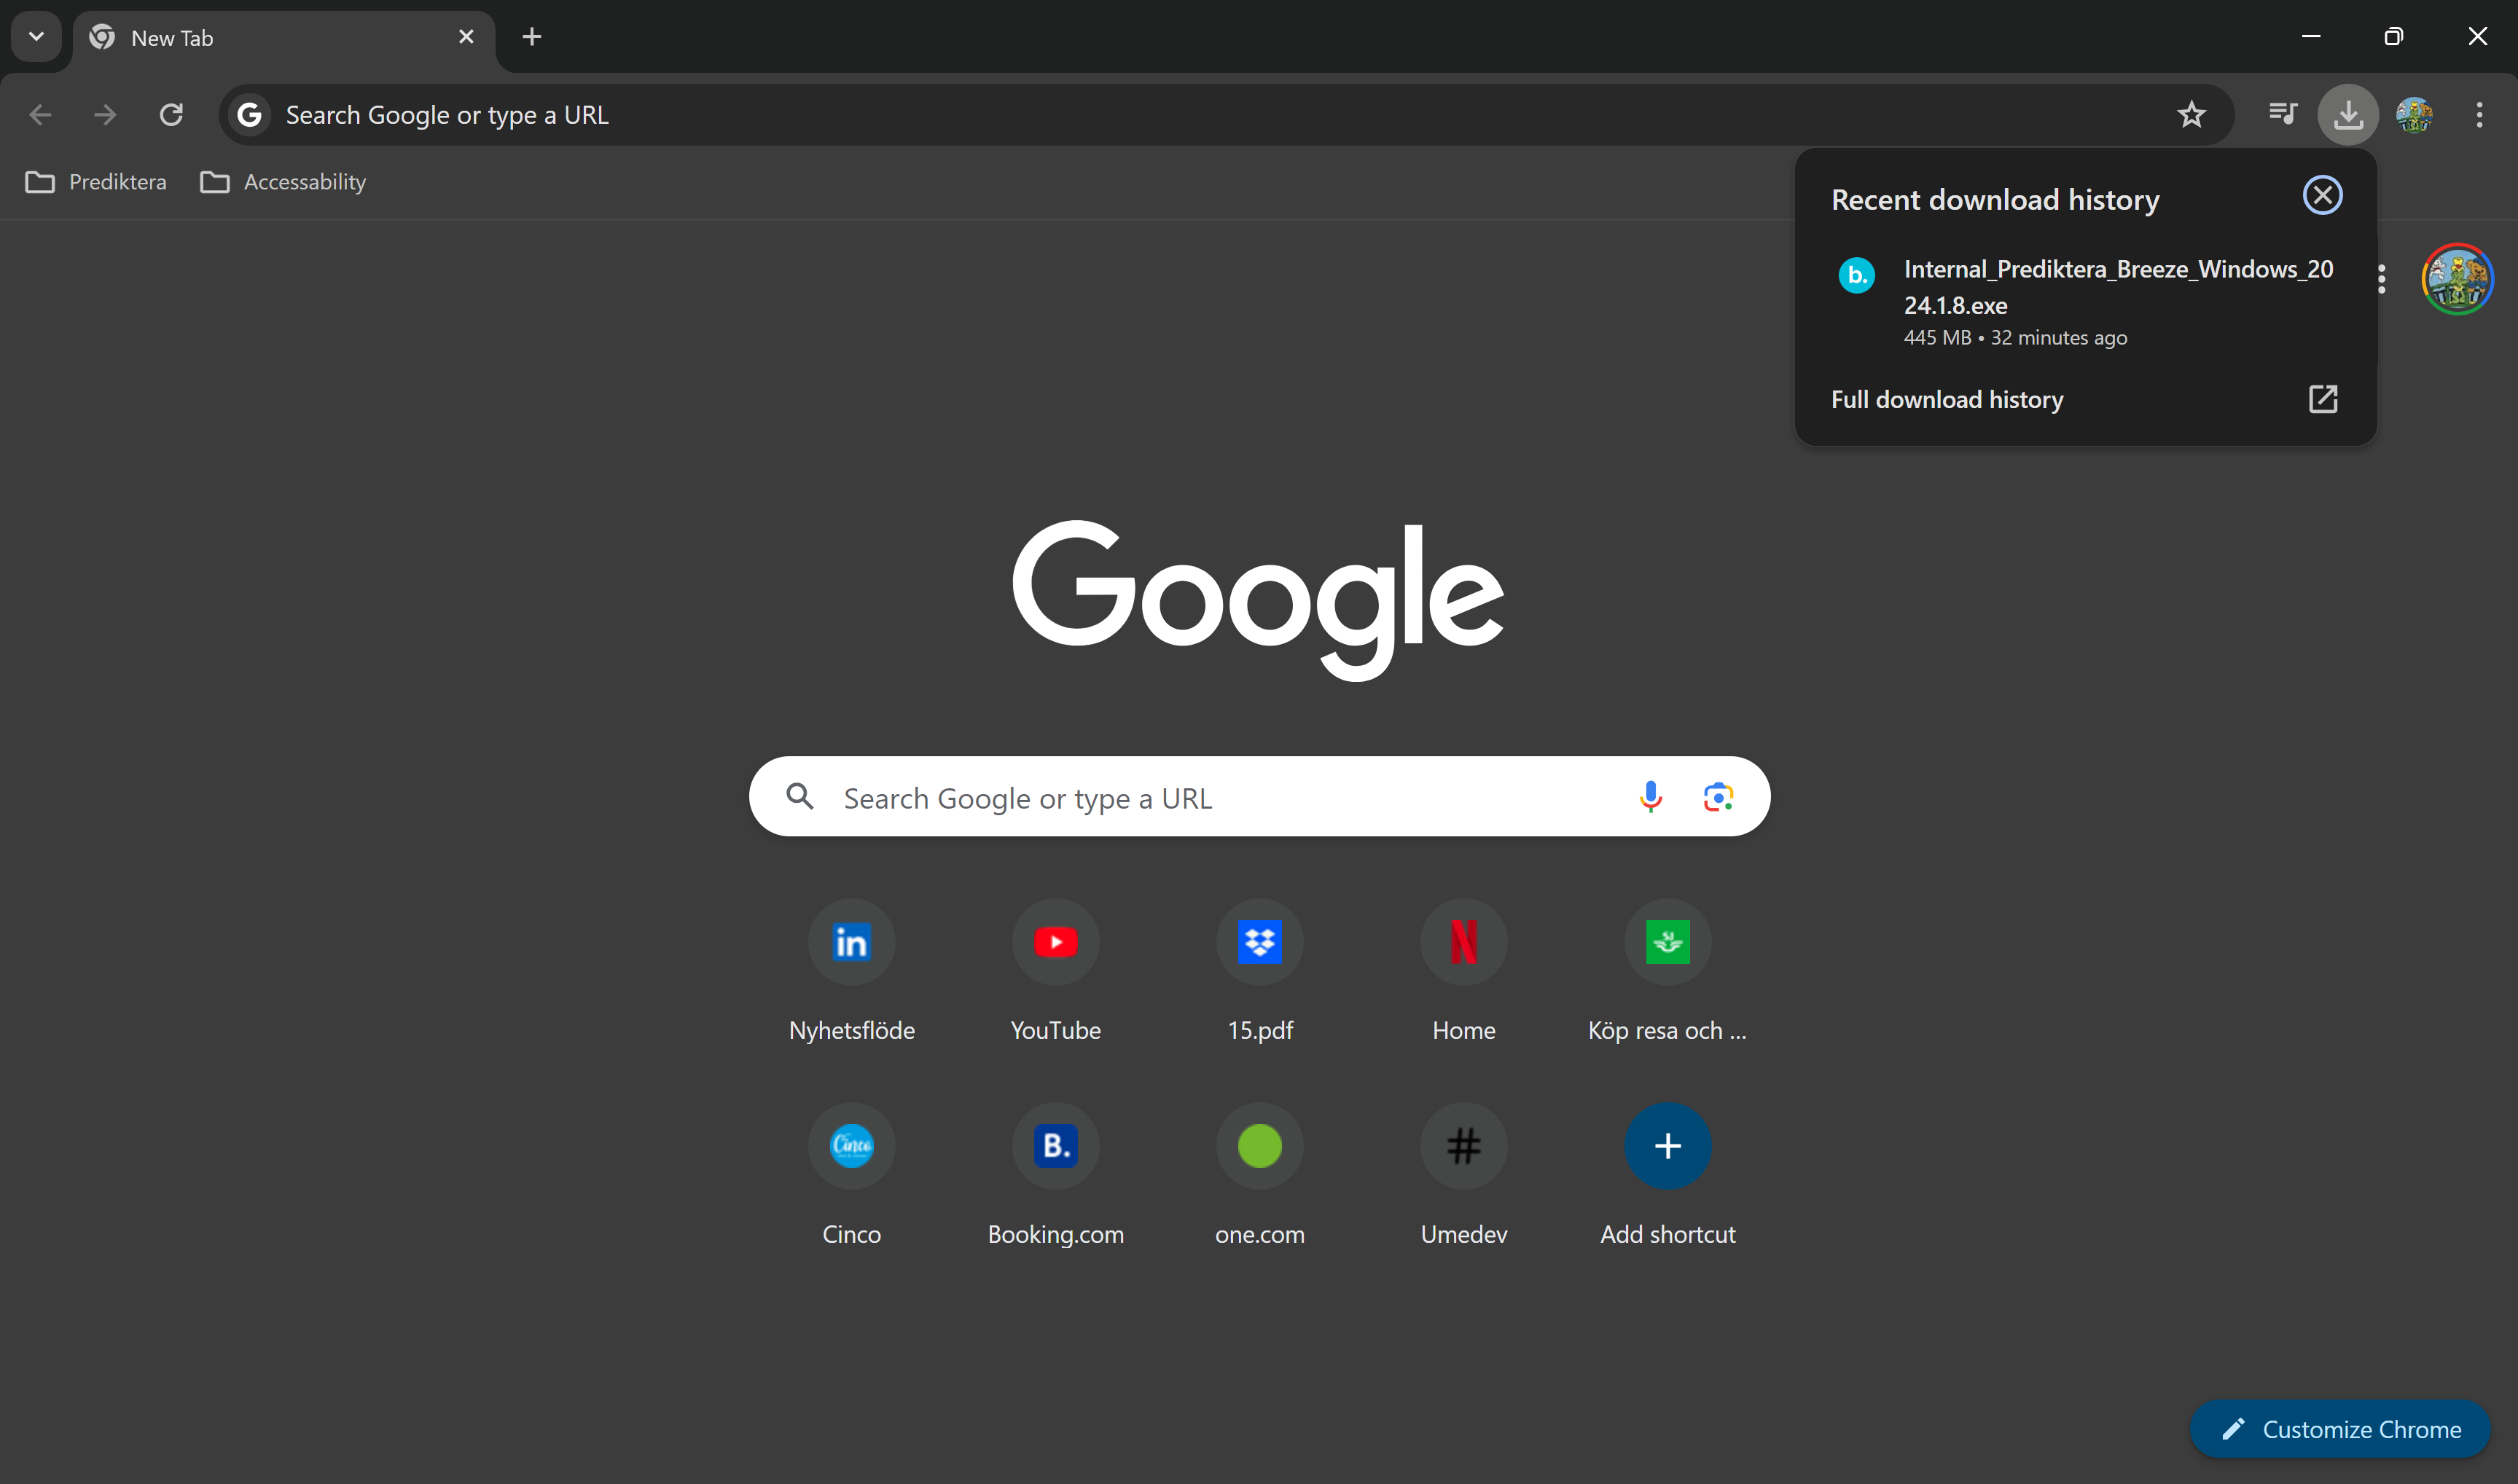Open the Downloads icon in the toolbar
This screenshot has width=2518, height=1484.
2348,114
